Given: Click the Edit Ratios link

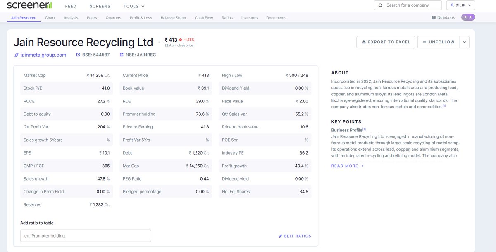Looking at the screenshot, I should click(295, 236).
